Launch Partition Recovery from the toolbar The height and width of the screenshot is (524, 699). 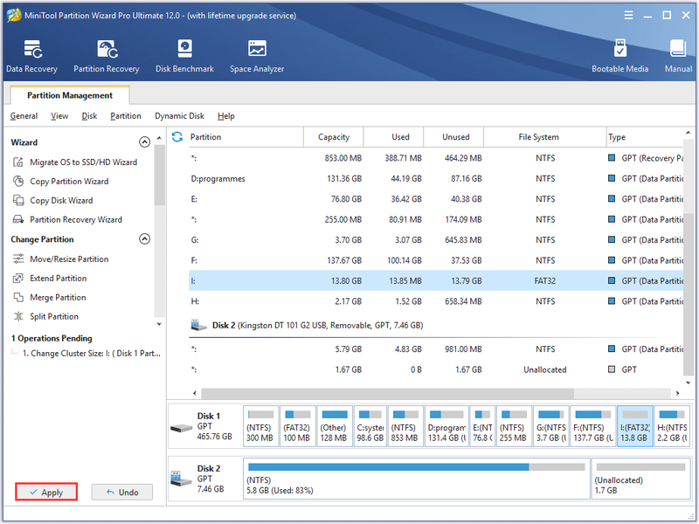click(x=107, y=56)
